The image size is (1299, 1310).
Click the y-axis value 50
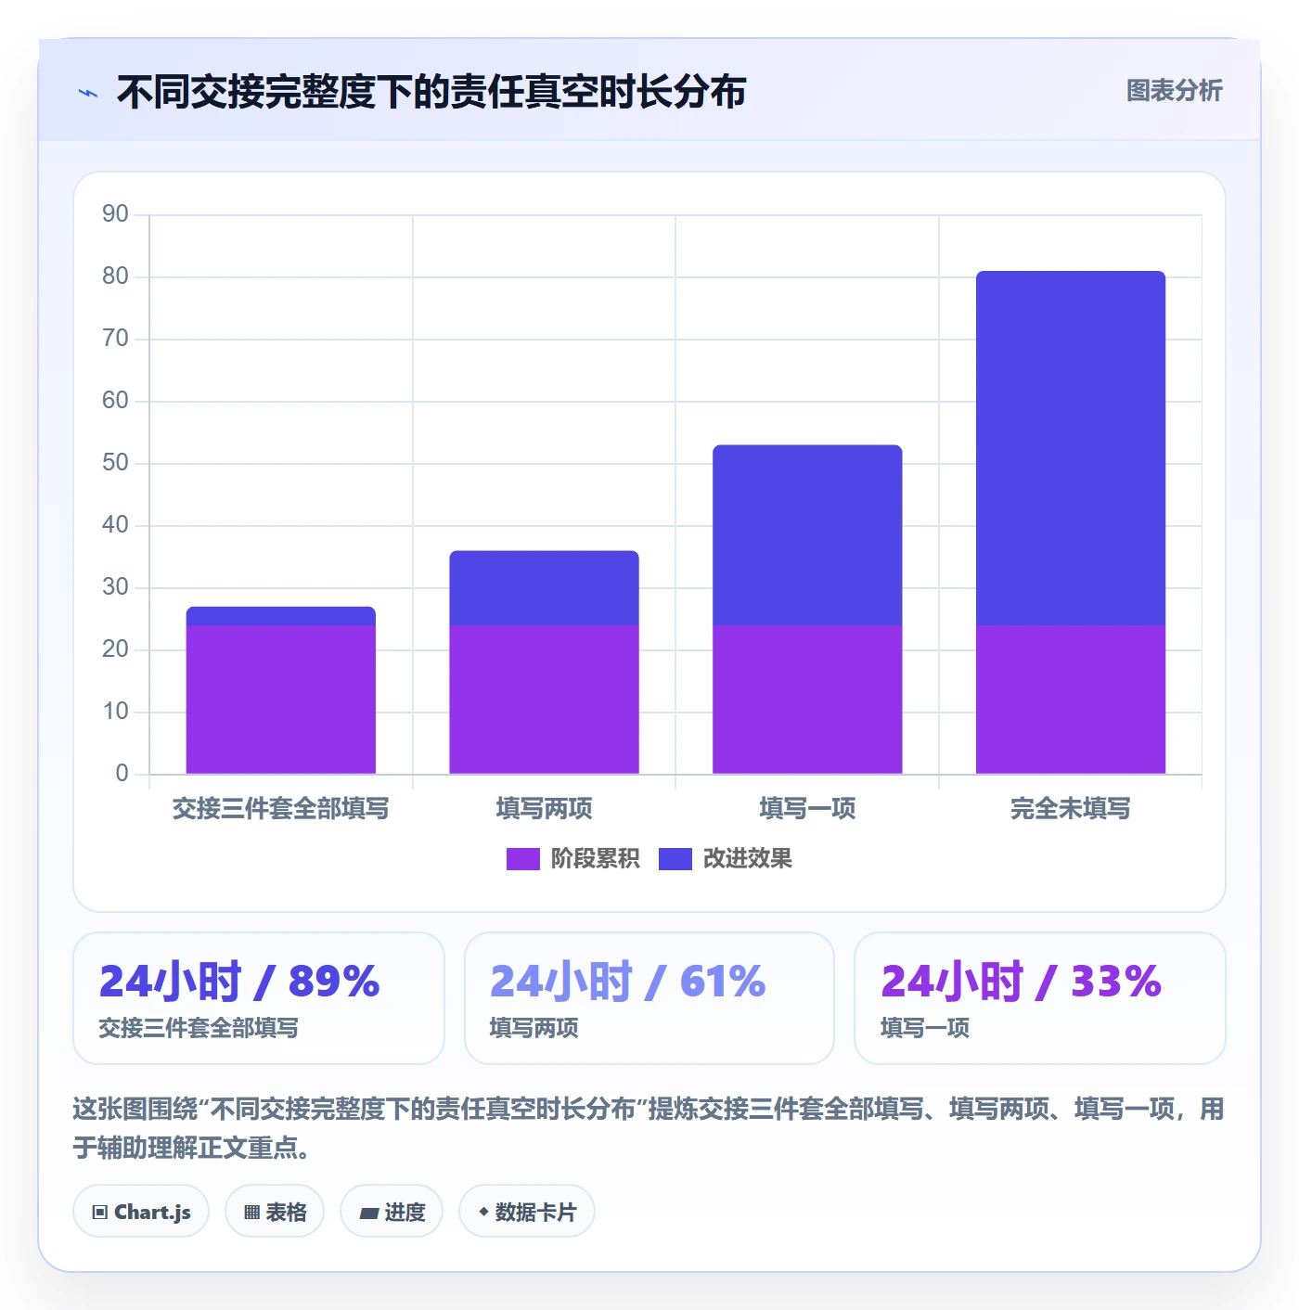[115, 463]
